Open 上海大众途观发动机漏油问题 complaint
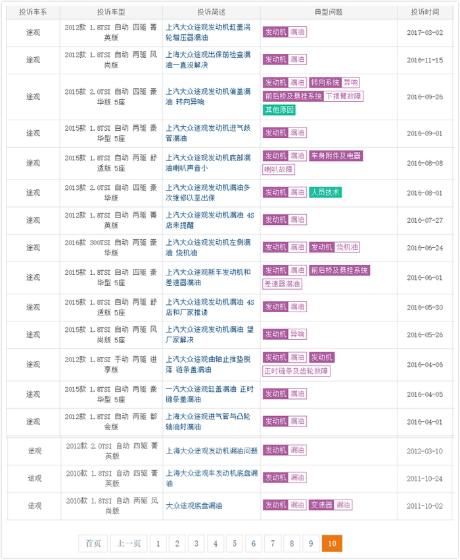460x560 pixels. click(x=212, y=450)
